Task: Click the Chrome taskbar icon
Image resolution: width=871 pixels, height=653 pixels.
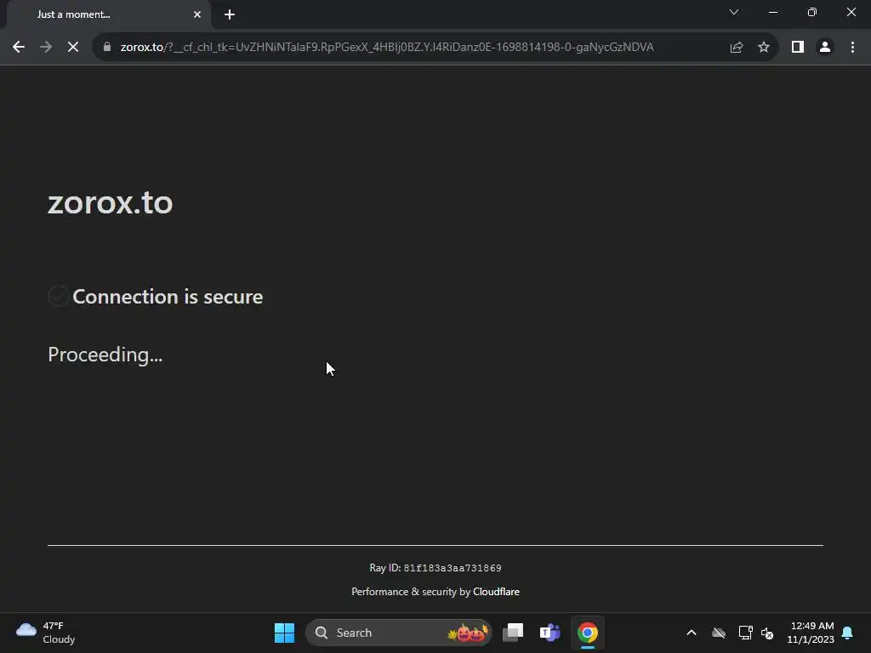Action: tap(587, 633)
